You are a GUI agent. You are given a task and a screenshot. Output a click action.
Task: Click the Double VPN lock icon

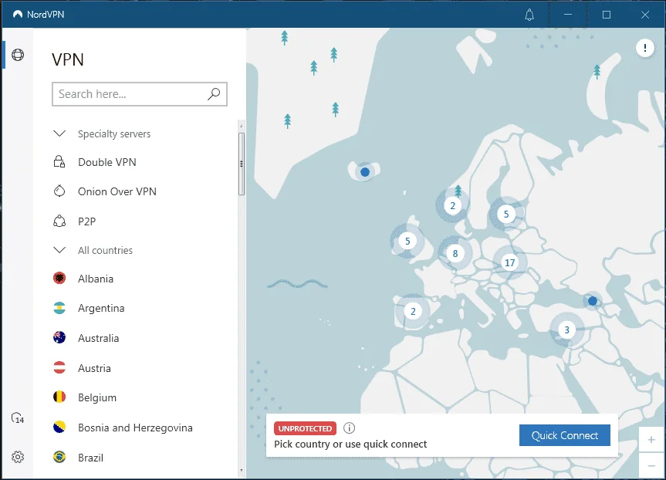click(x=59, y=162)
